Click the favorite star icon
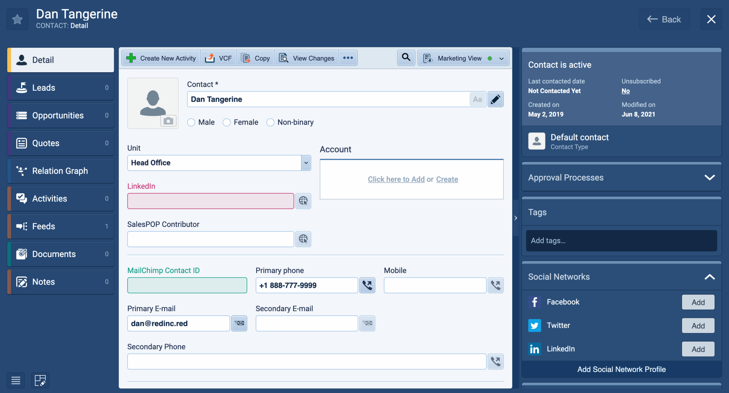This screenshot has height=393, width=729. (17, 19)
